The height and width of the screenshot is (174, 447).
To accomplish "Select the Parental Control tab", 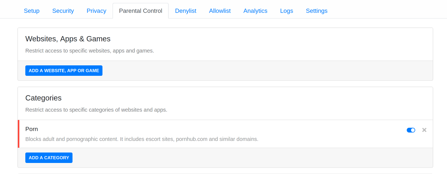I will point(141,11).
